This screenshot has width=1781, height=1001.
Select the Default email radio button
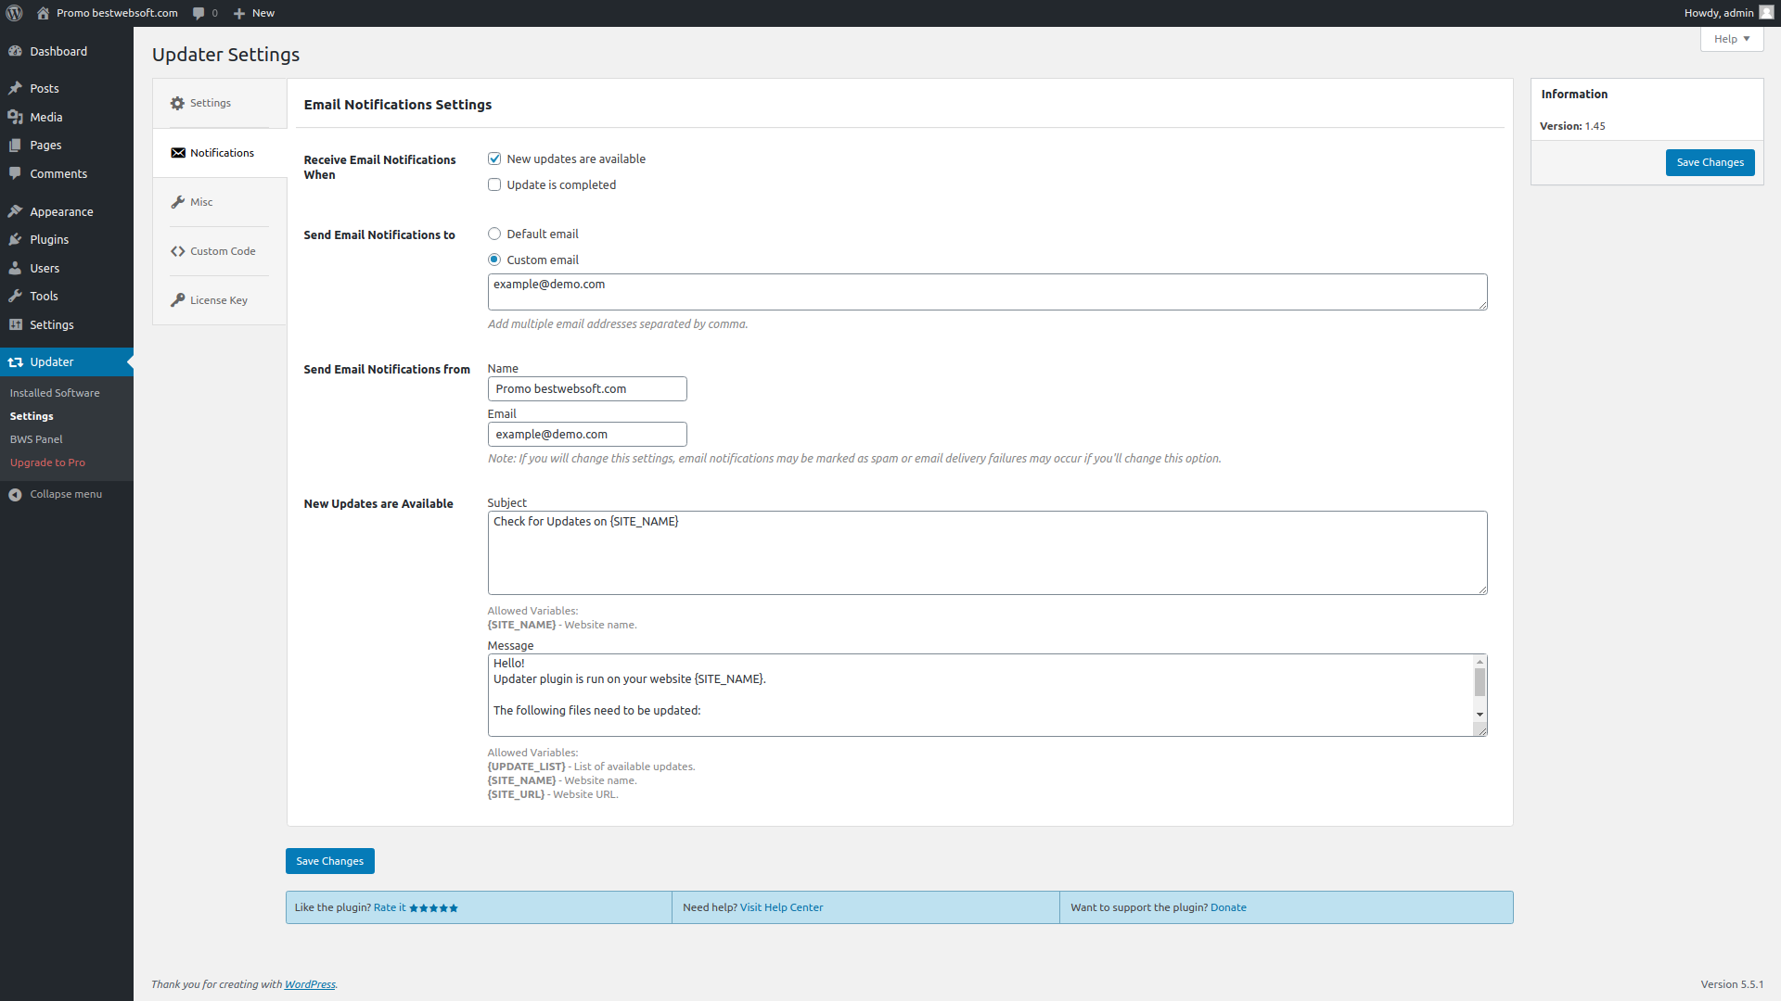click(493, 233)
